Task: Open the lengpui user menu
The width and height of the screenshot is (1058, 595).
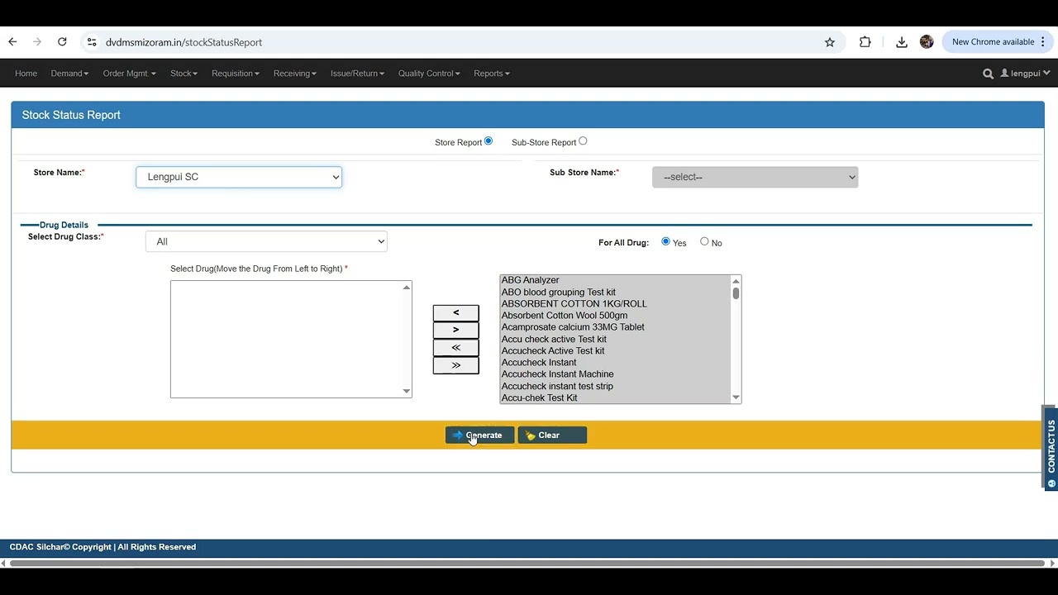Action: (1025, 74)
